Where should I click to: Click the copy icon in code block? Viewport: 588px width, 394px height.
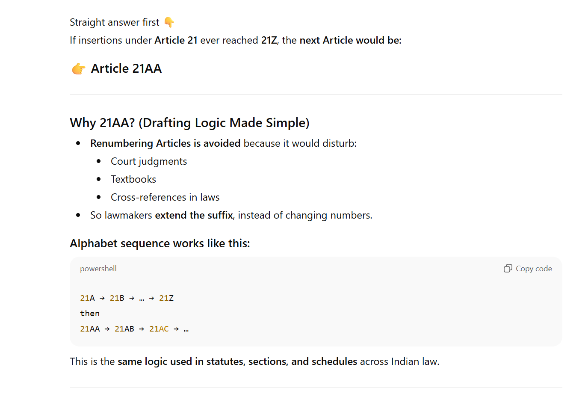[x=508, y=268]
